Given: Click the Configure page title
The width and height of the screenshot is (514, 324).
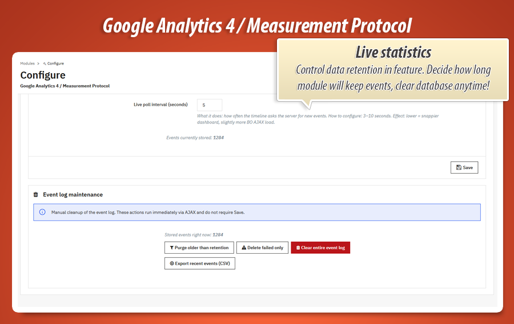Looking at the screenshot, I should (43, 75).
